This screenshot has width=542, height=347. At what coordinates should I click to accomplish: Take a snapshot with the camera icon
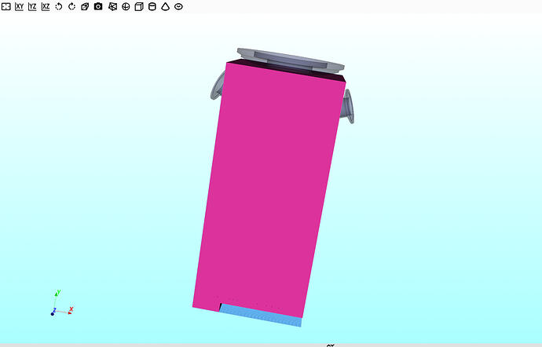click(x=98, y=6)
